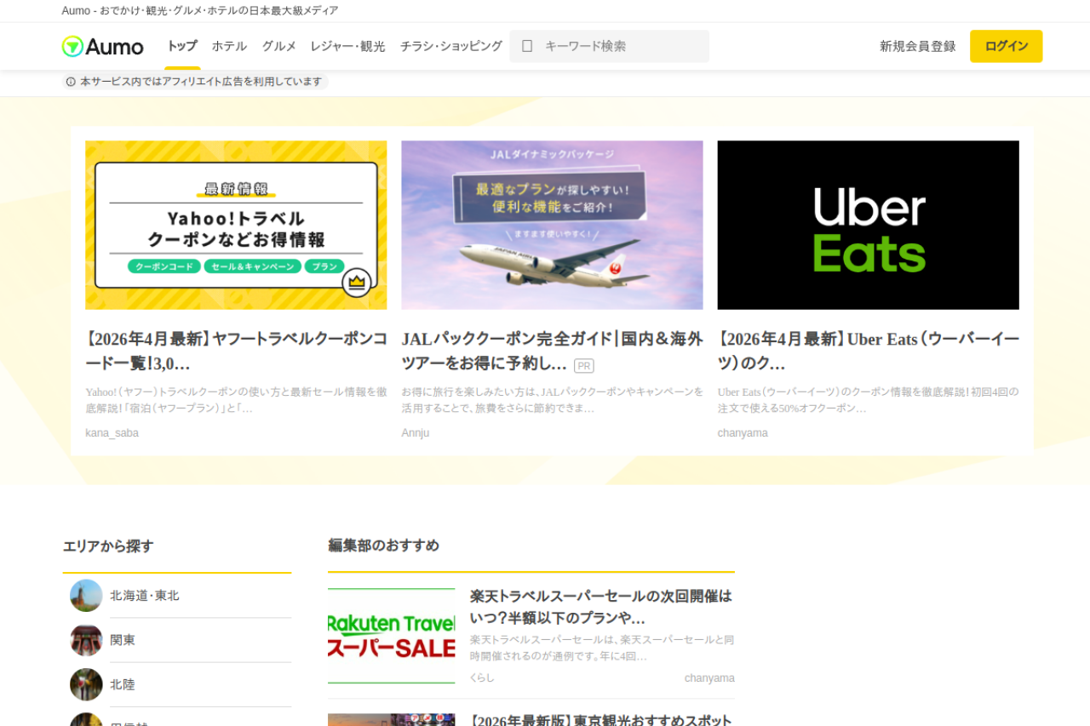Viewport: 1090px width, 726px height.
Task: Select the 北陸 area round icon
Action: [86, 684]
